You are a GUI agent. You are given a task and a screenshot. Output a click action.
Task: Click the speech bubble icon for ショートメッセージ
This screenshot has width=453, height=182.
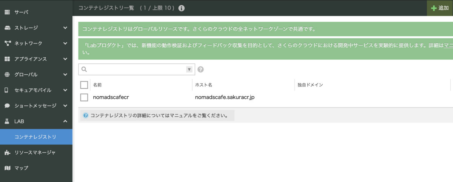tap(7, 106)
